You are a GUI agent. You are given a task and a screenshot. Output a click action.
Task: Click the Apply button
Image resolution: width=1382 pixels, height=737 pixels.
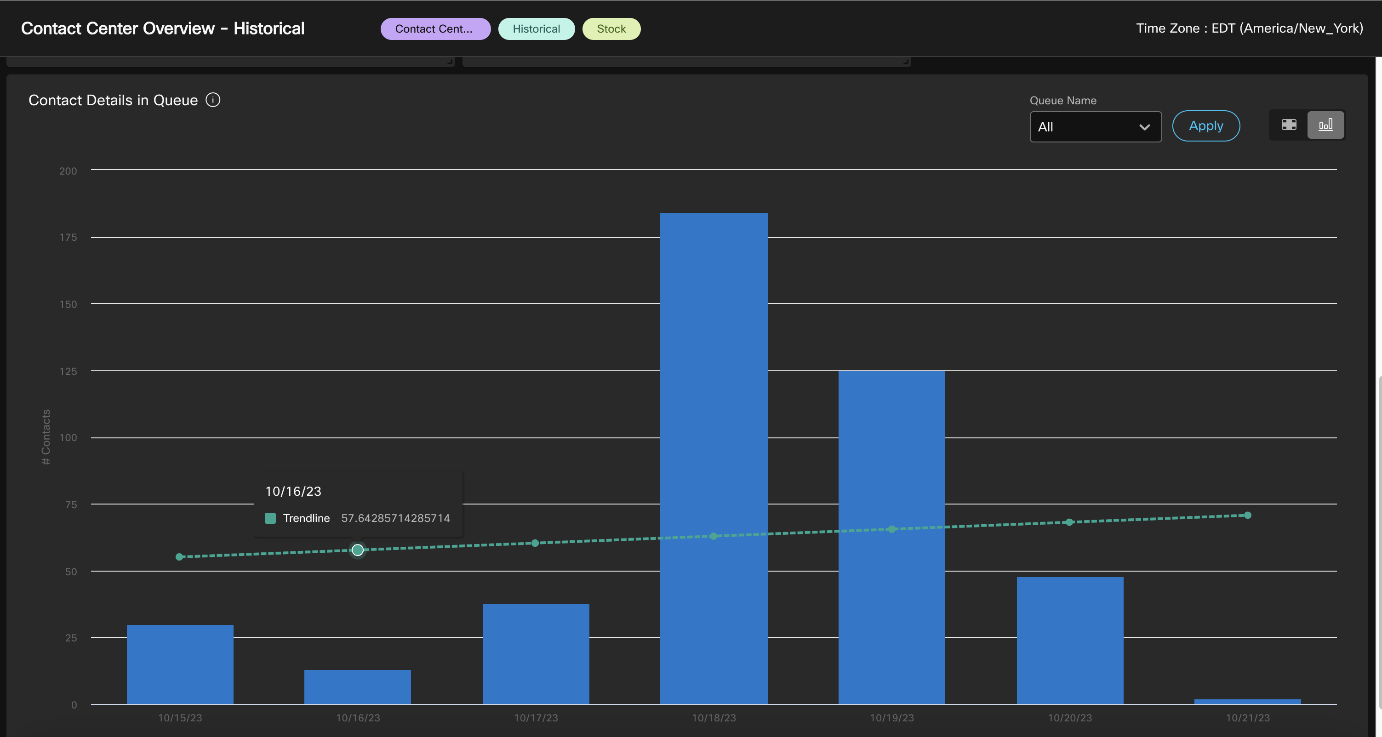pos(1205,125)
